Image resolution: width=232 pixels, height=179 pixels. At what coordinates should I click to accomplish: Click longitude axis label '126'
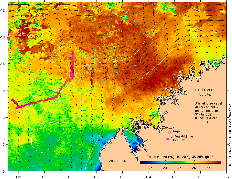[x=200, y=177]
